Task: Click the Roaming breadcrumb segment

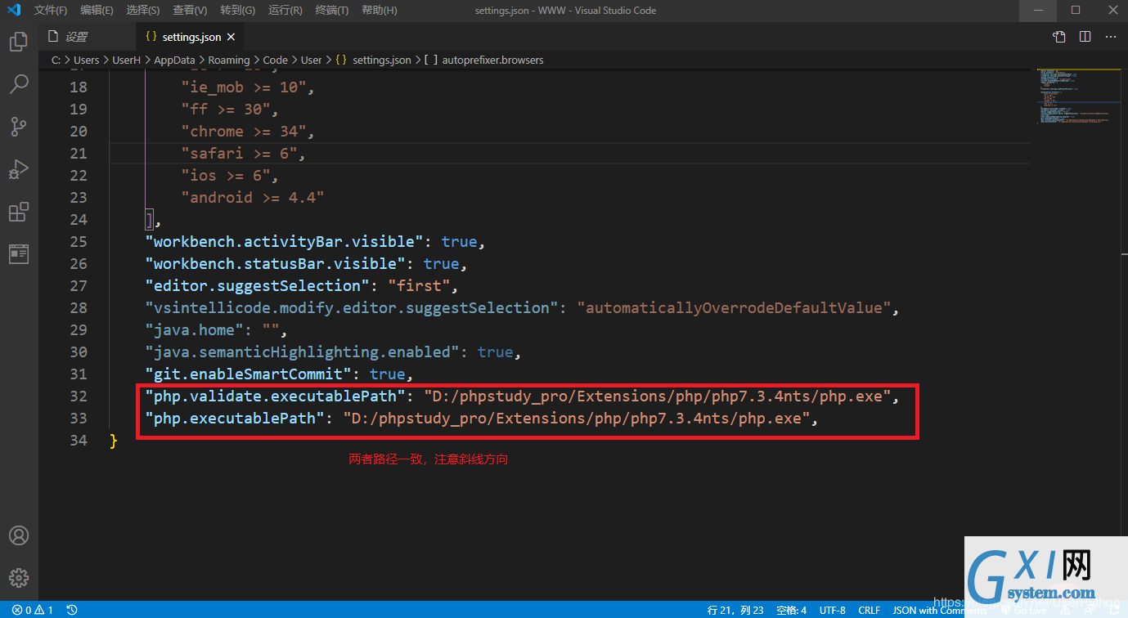Action: tap(229, 60)
